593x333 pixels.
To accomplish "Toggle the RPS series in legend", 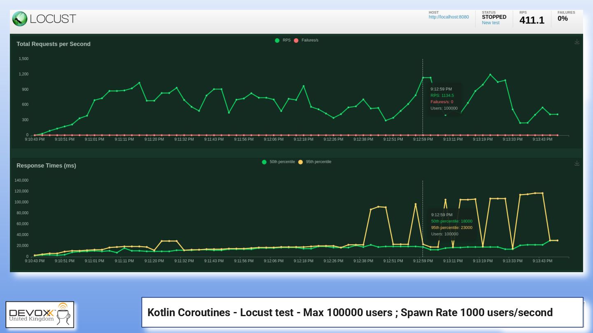I will tap(283, 40).
